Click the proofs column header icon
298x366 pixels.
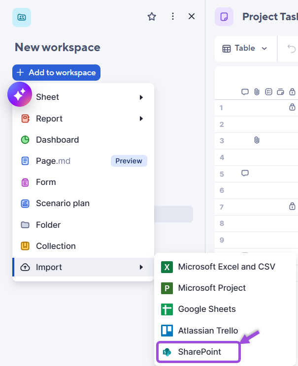coord(268,92)
